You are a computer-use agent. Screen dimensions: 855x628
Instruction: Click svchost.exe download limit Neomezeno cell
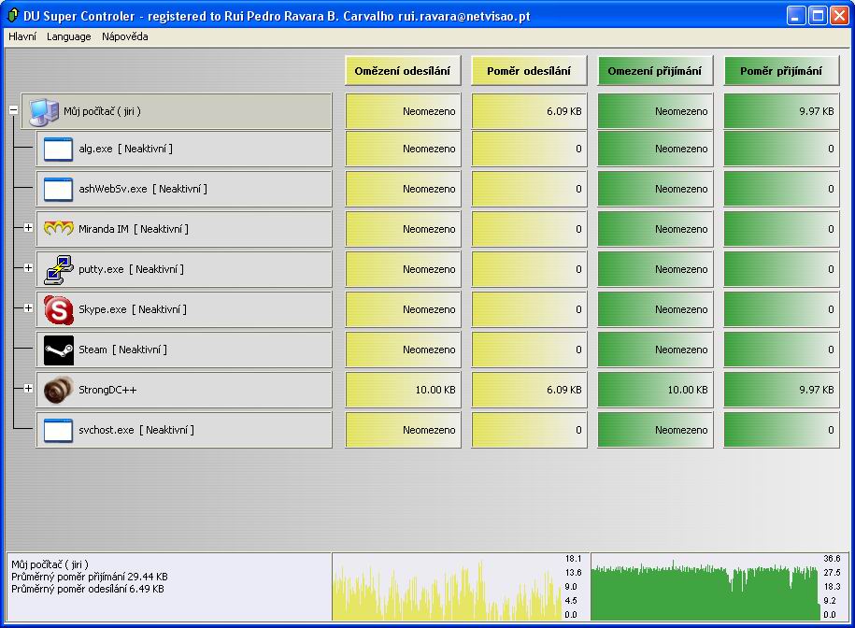coord(655,430)
